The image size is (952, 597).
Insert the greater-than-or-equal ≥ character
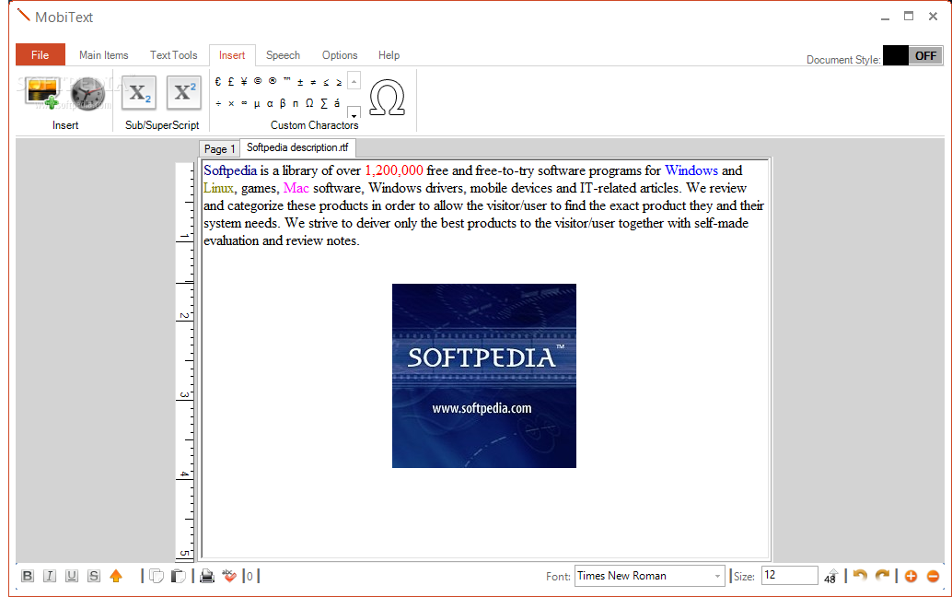(339, 82)
